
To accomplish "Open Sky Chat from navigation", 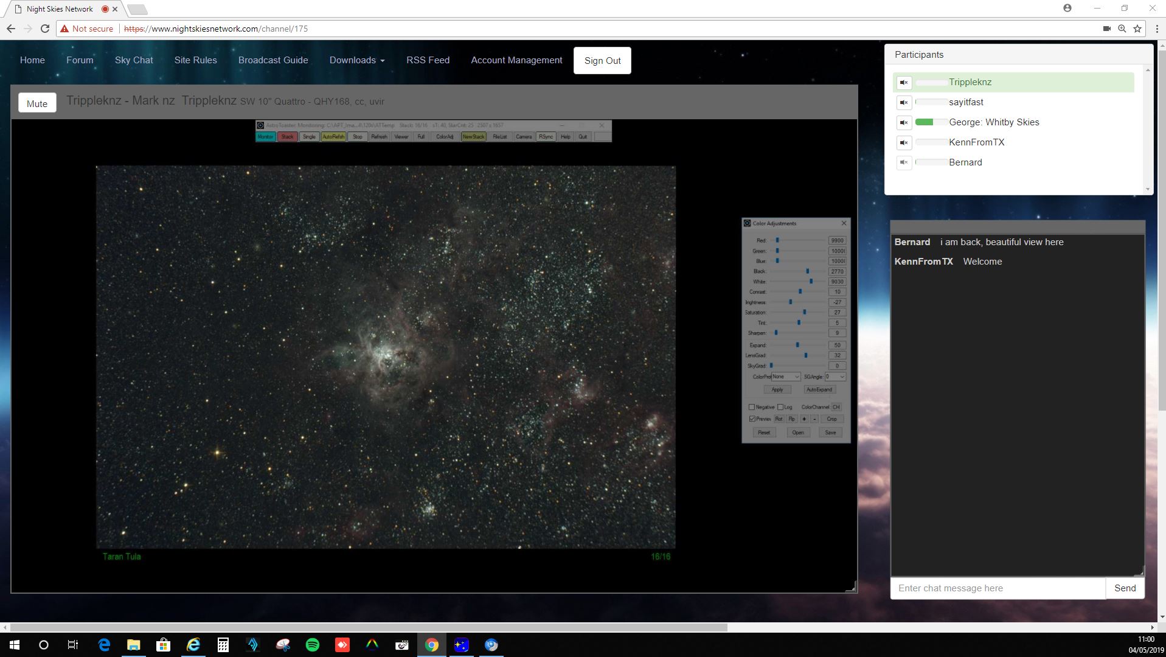I will 134,60.
